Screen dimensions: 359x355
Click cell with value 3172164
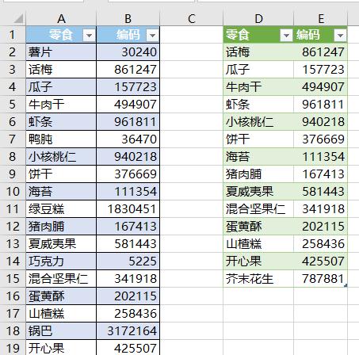128,331
